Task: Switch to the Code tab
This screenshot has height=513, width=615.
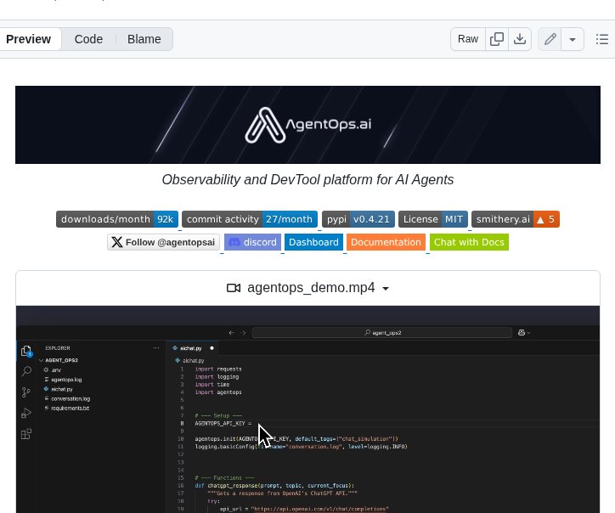Action: click(x=88, y=39)
